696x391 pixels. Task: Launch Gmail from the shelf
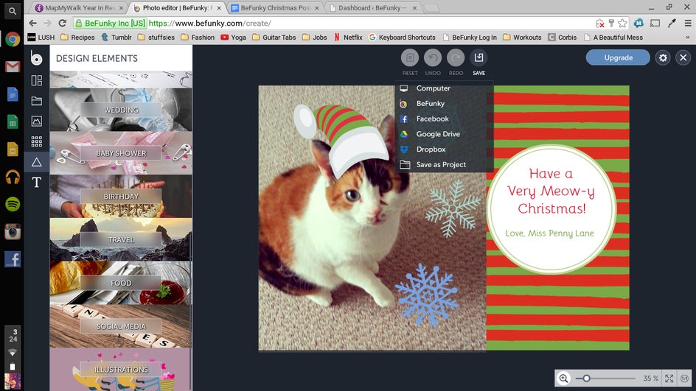(13, 67)
